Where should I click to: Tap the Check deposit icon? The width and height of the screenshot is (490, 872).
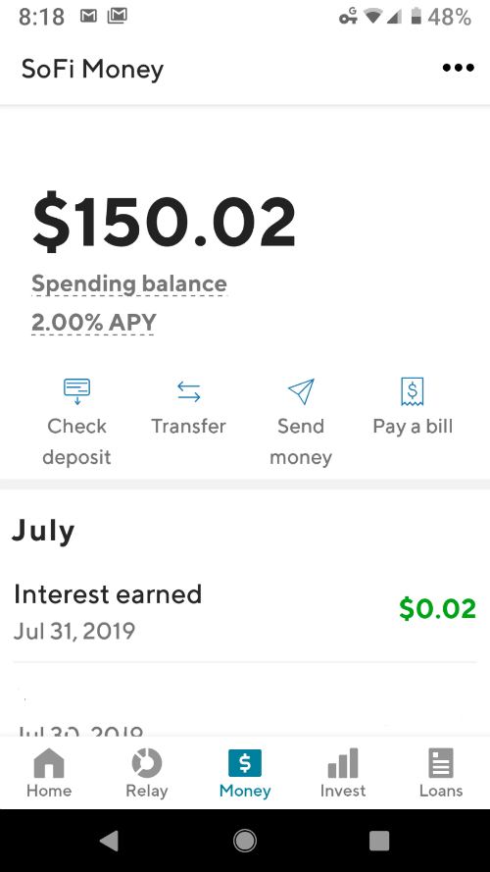pyautogui.click(x=76, y=391)
